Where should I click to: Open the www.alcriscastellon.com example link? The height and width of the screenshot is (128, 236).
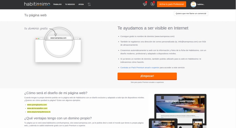pos(37,108)
